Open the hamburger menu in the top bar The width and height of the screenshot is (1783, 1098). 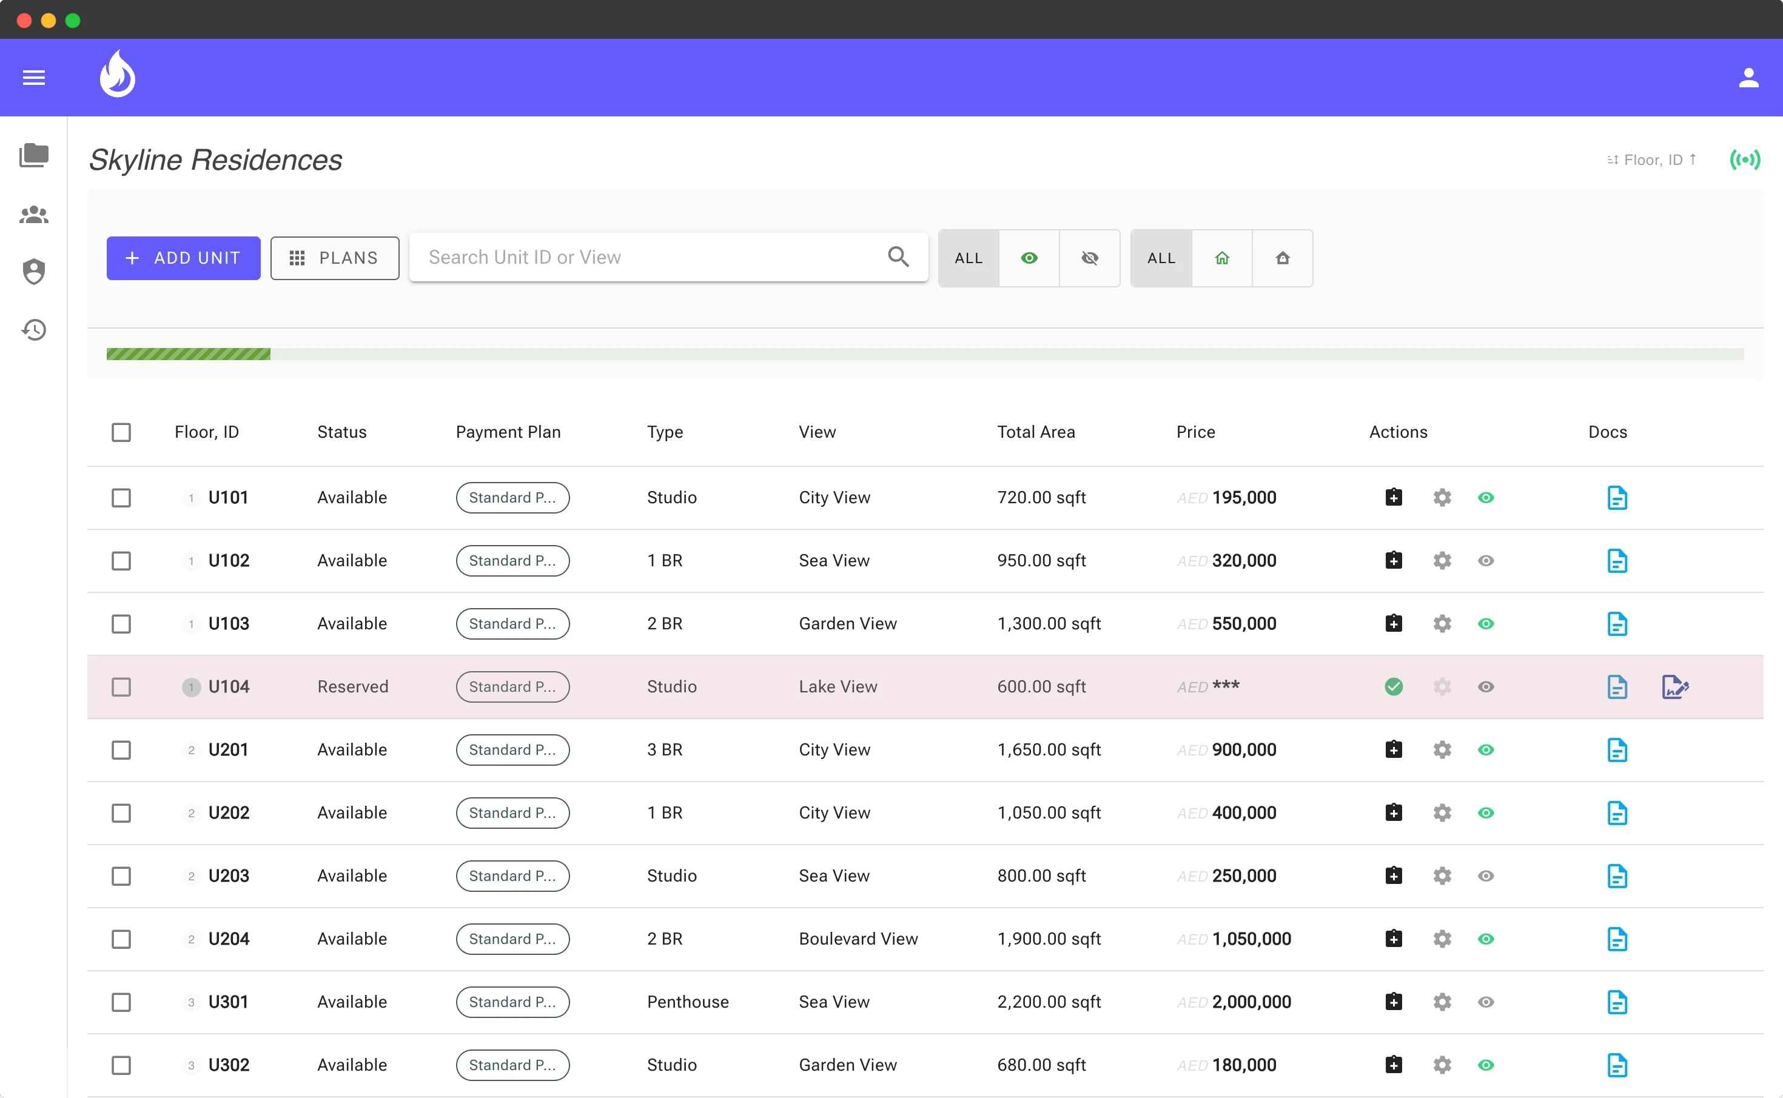pos(33,78)
